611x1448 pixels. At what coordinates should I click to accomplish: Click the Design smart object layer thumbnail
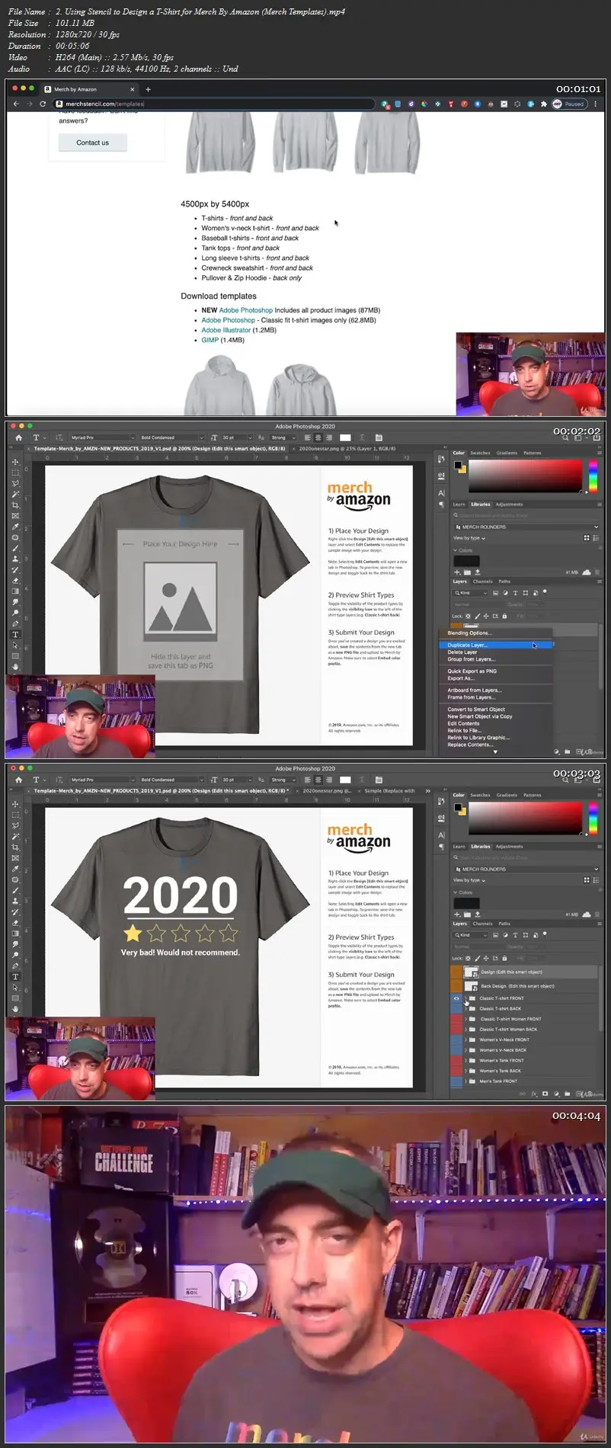tap(471, 972)
